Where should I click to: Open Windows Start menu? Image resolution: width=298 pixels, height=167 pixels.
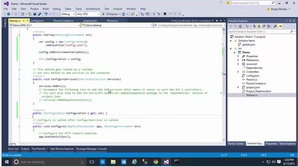[x=7, y=162]
